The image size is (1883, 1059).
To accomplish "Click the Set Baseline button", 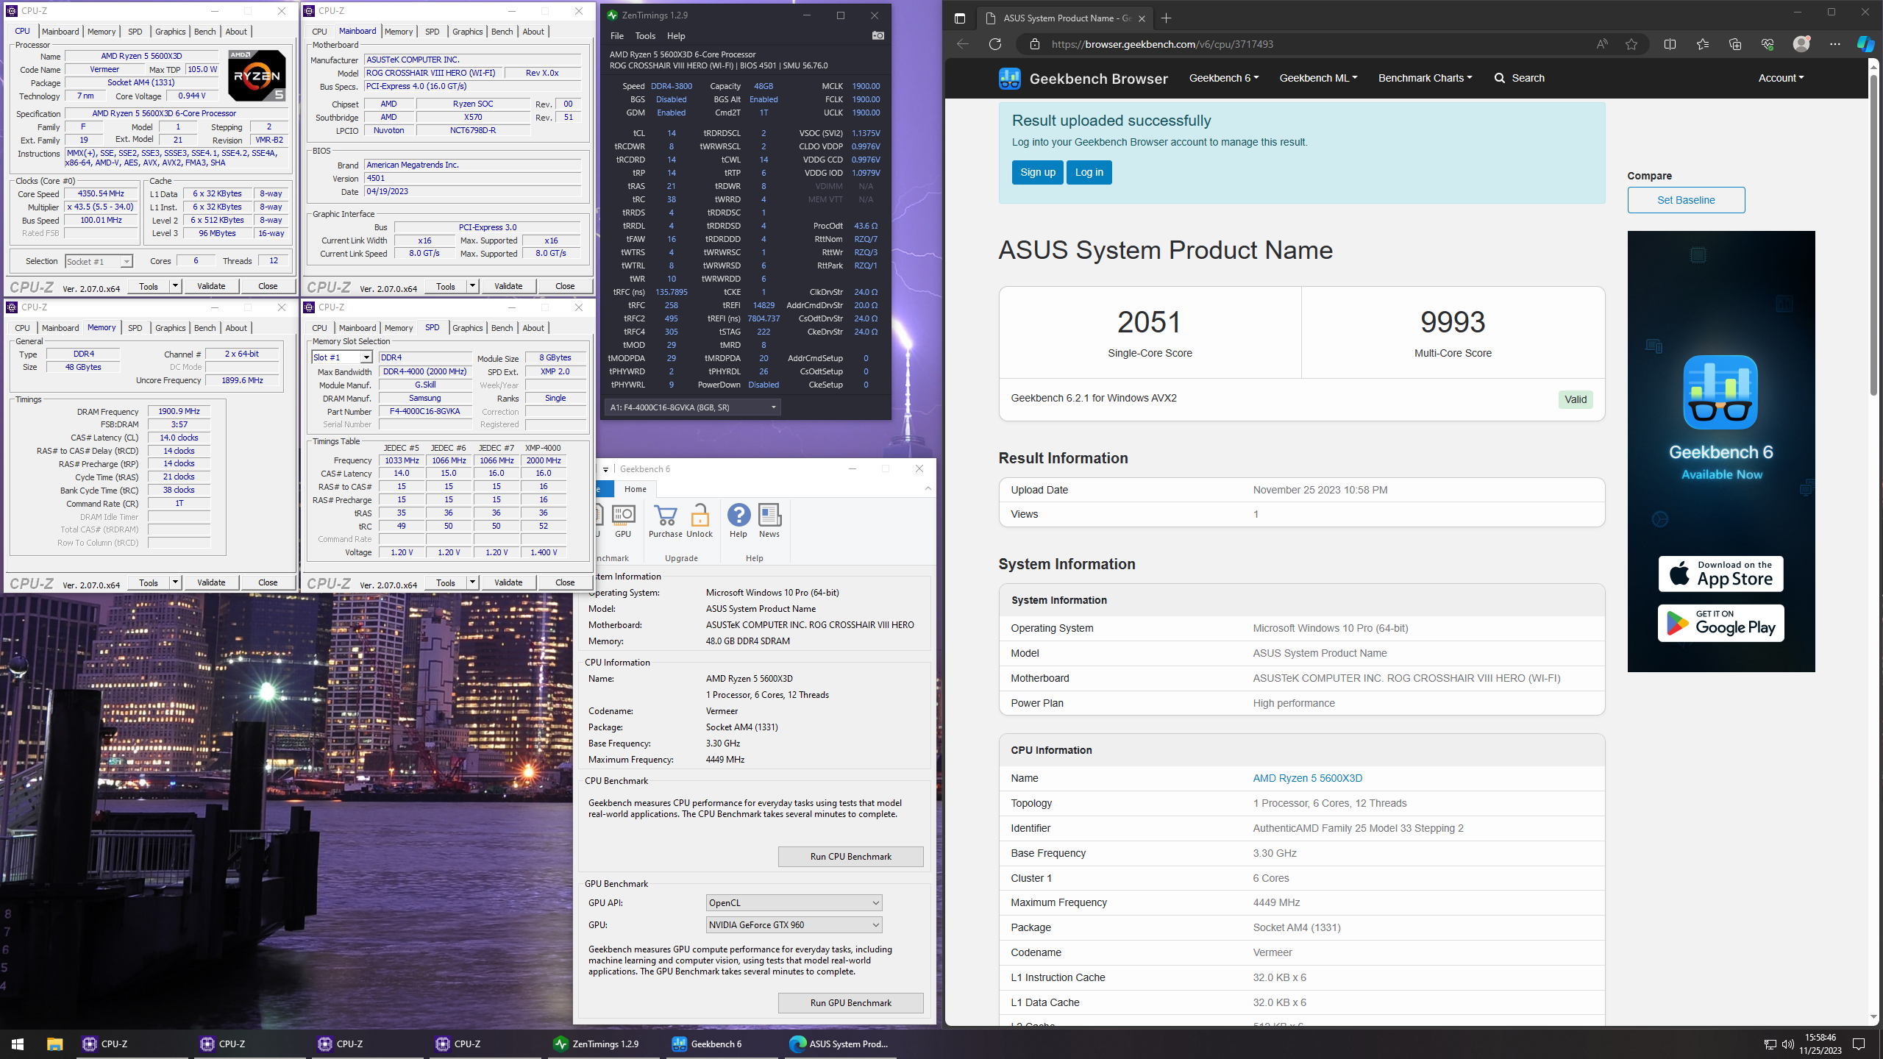I will 1686,200.
